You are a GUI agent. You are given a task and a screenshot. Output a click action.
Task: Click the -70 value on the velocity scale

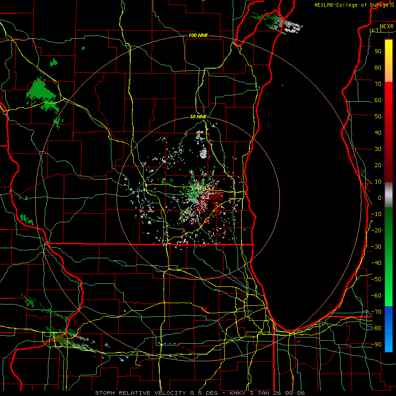coord(376,312)
